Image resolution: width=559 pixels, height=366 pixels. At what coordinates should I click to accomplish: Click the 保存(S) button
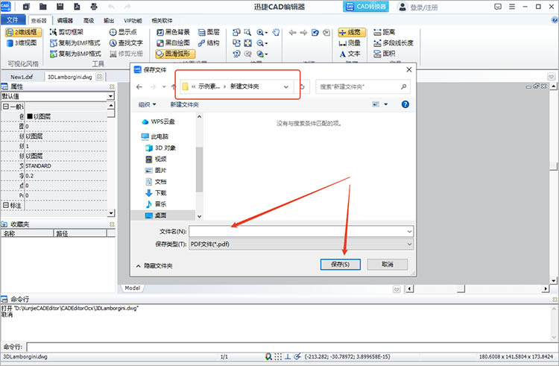pos(340,264)
